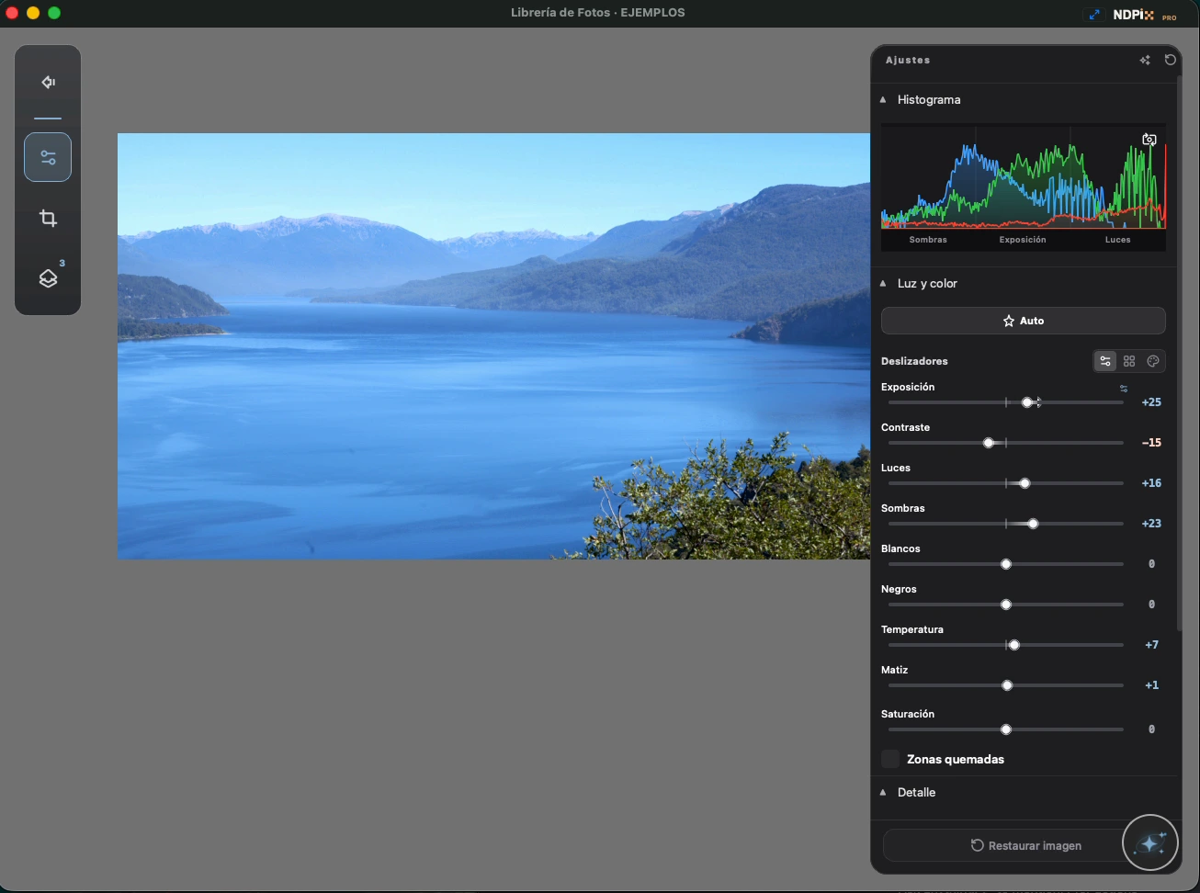Image resolution: width=1200 pixels, height=893 pixels.
Task: Click the Sombras slider handle
Action: pos(1033,524)
